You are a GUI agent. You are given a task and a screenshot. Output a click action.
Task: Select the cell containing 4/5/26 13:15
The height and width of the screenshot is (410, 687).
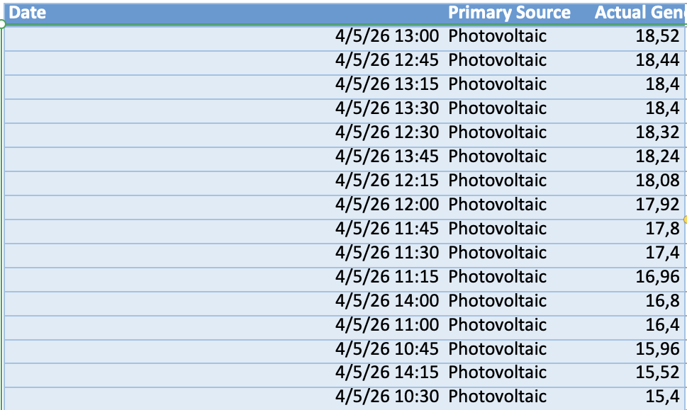387,84
